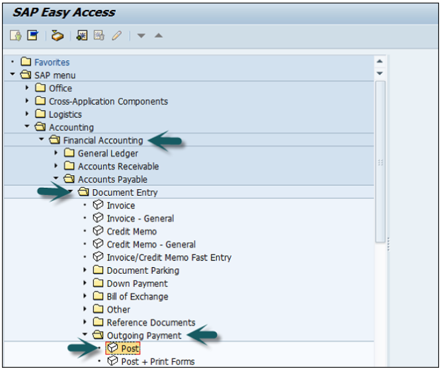443x371 pixels.
Task: Expand the Document Parking folder
Action: pyautogui.click(x=85, y=270)
